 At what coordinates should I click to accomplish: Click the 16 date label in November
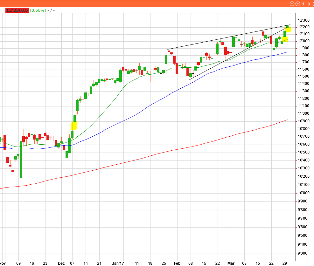click(x=32, y=263)
